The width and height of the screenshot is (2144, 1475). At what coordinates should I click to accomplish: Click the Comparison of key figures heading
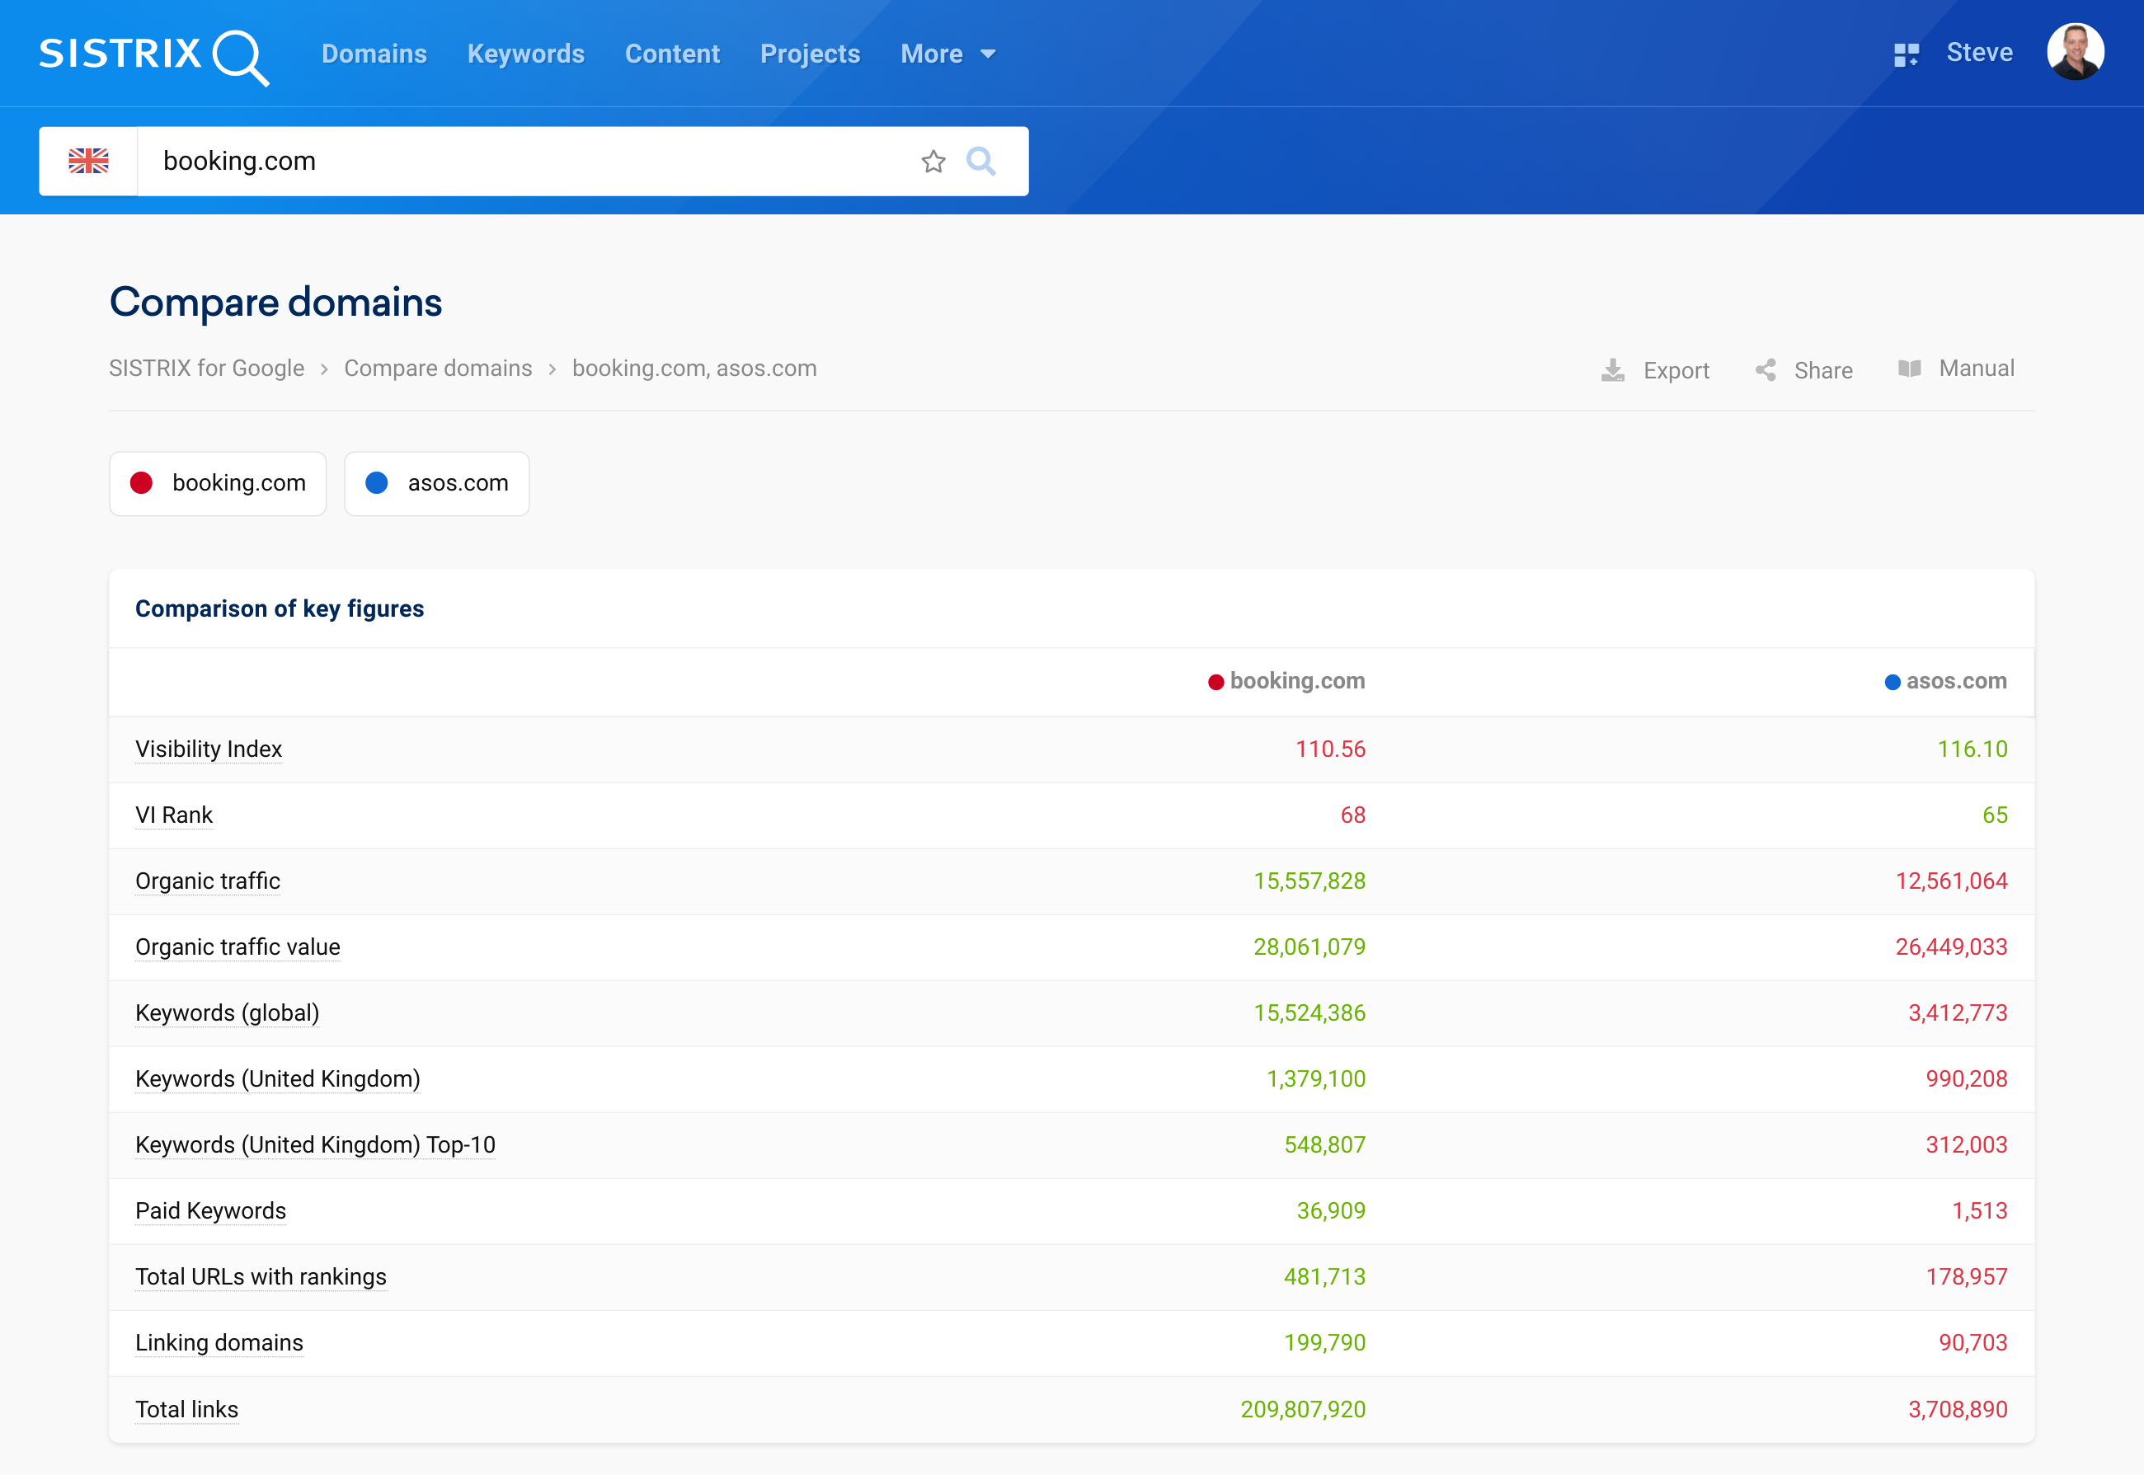[279, 608]
